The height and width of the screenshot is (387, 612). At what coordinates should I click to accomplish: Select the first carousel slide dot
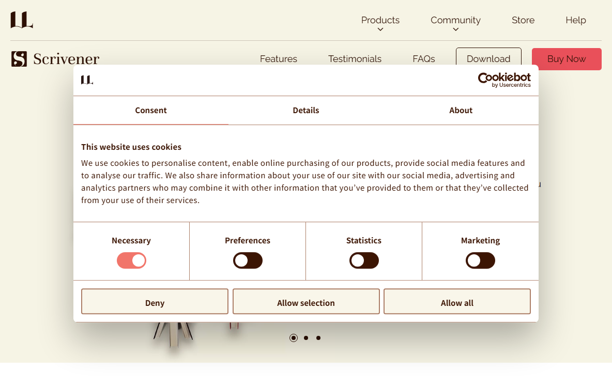(294, 338)
